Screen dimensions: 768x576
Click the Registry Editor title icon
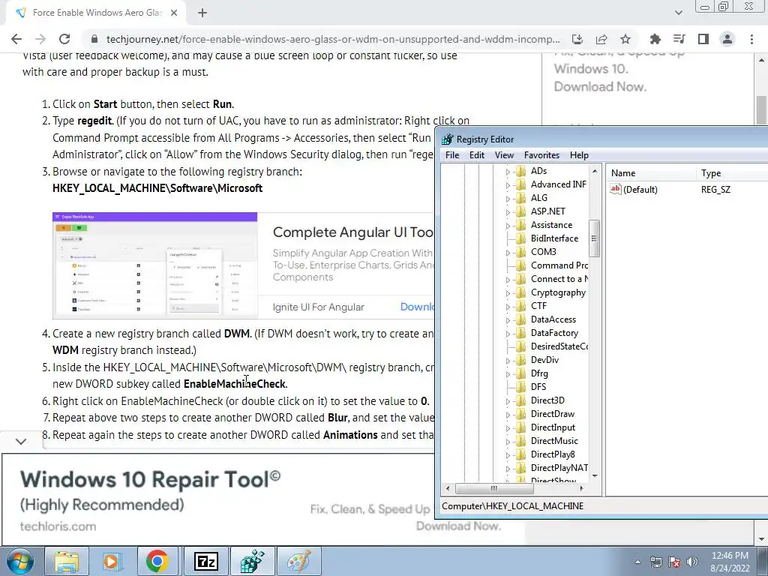pyautogui.click(x=447, y=139)
